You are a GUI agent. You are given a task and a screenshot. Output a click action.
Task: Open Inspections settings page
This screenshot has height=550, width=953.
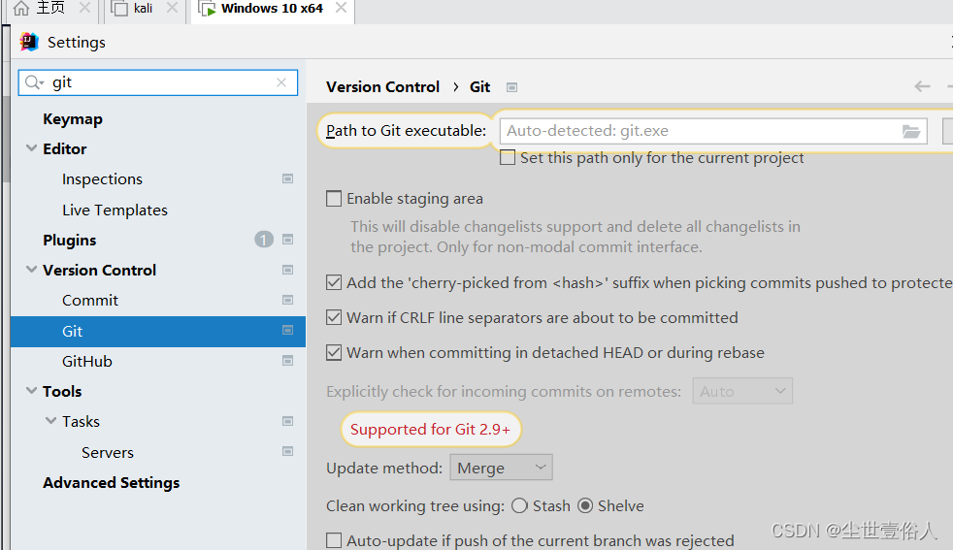click(x=102, y=179)
